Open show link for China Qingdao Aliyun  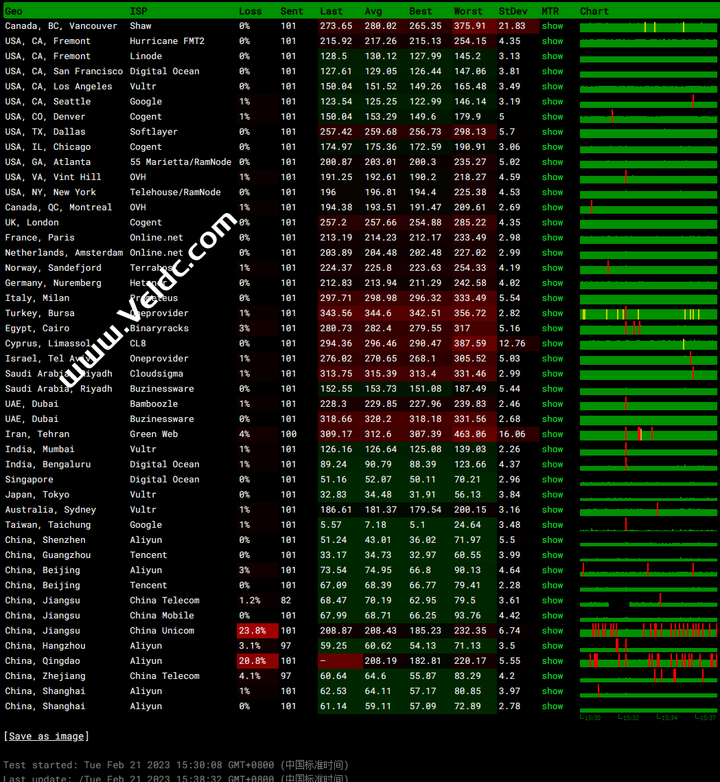pyautogui.click(x=552, y=661)
